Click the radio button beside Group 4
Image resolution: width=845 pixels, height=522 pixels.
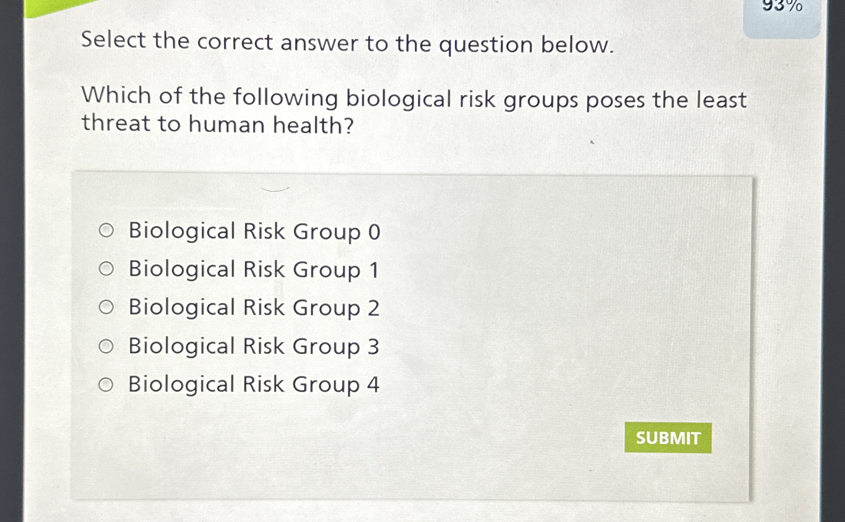coord(107,385)
